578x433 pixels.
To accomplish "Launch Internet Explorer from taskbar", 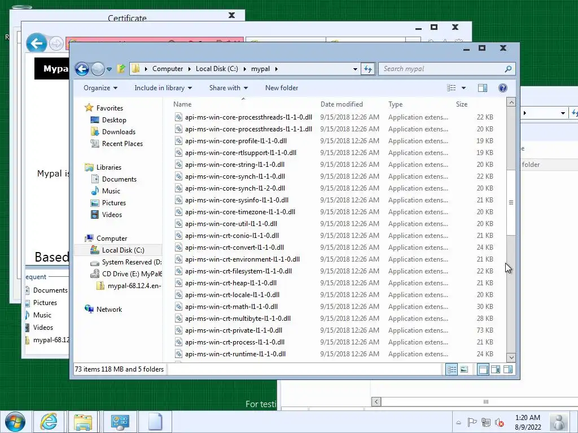I will click(x=49, y=422).
